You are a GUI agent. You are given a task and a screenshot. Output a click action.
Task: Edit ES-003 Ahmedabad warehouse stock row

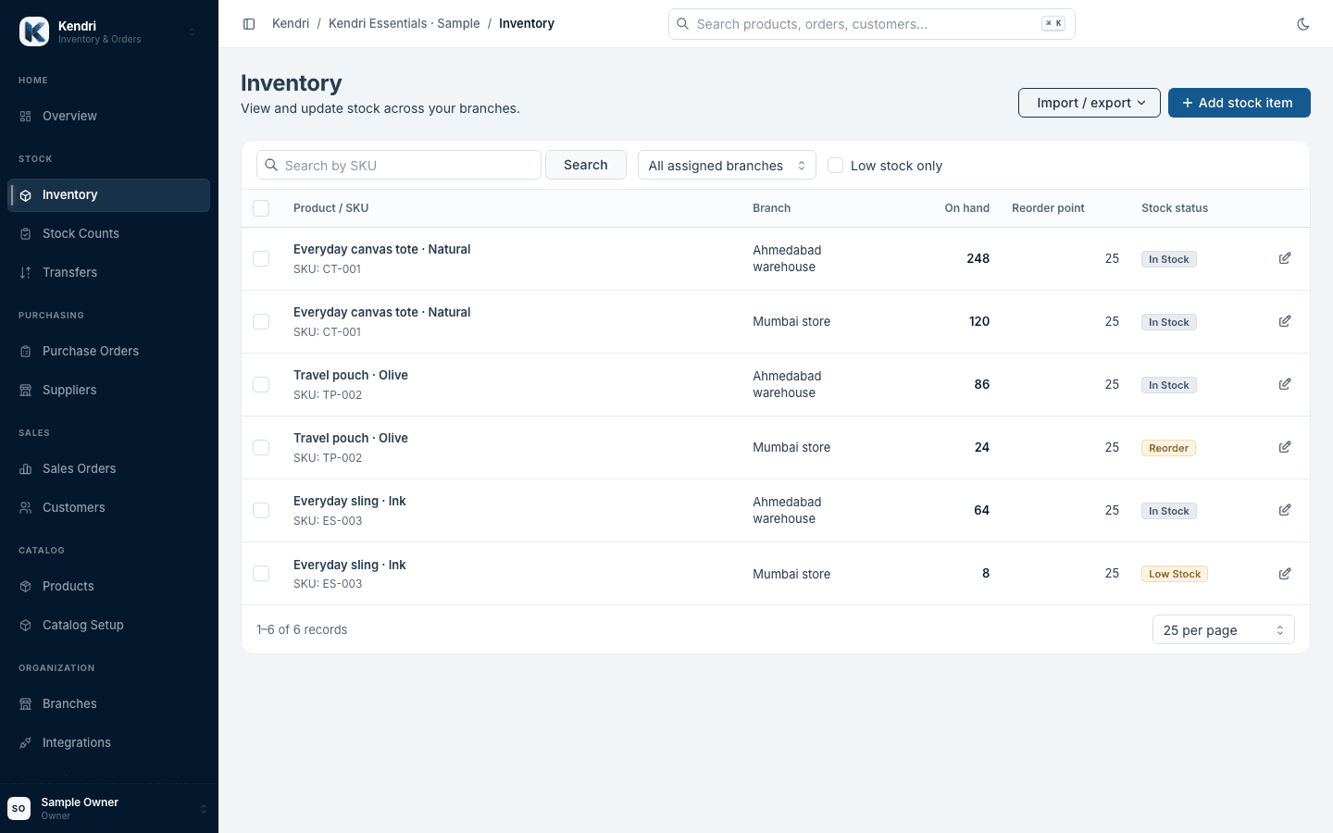tap(1285, 510)
